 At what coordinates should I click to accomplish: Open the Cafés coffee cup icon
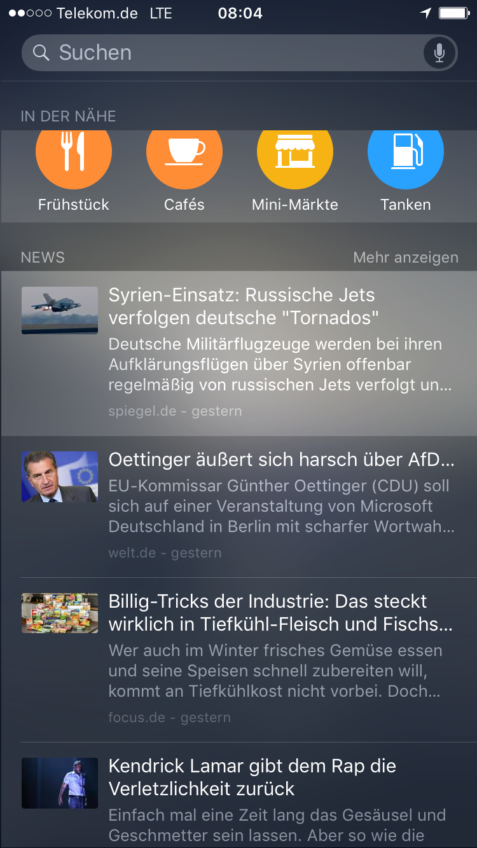click(x=184, y=153)
